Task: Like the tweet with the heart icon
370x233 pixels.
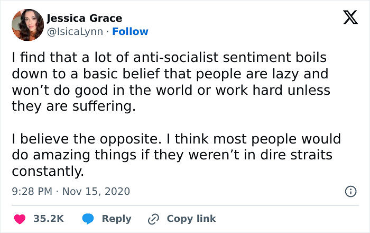Action: point(19,219)
